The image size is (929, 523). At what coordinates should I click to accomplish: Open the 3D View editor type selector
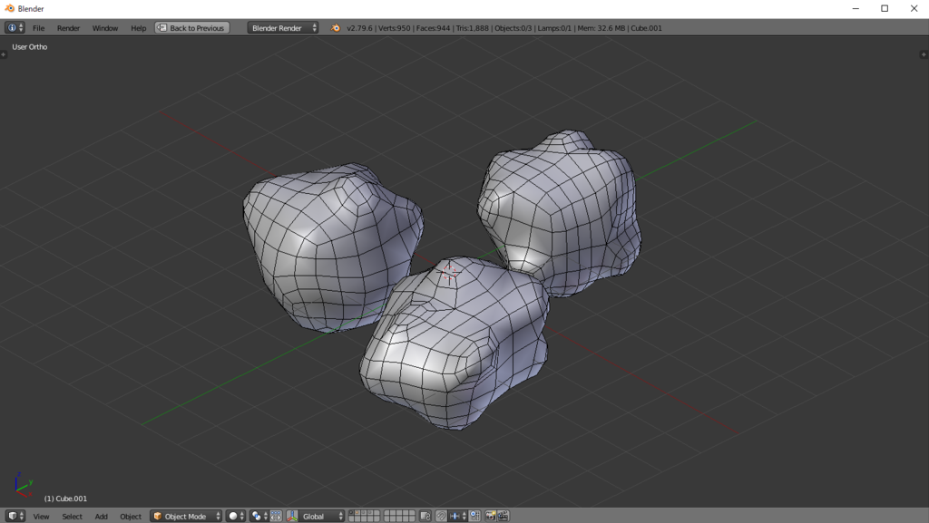point(15,516)
